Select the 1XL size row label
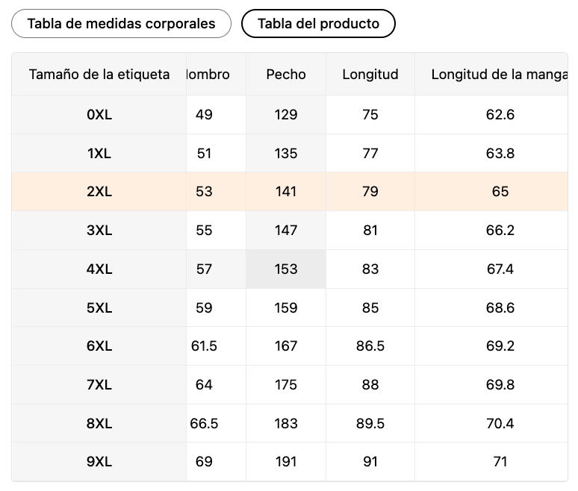The height and width of the screenshot is (491, 578). (x=99, y=153)
